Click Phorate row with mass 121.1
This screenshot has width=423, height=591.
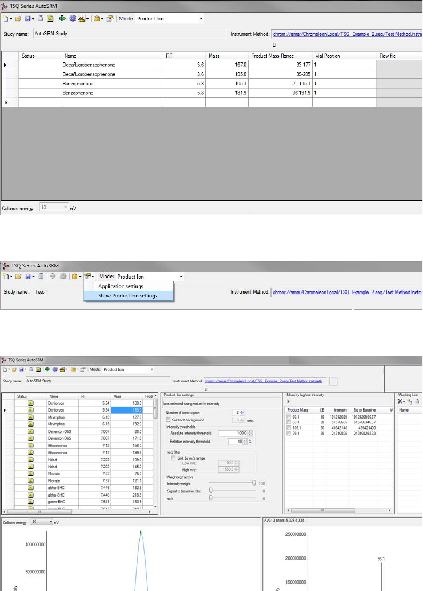click(x=79, y=480)
